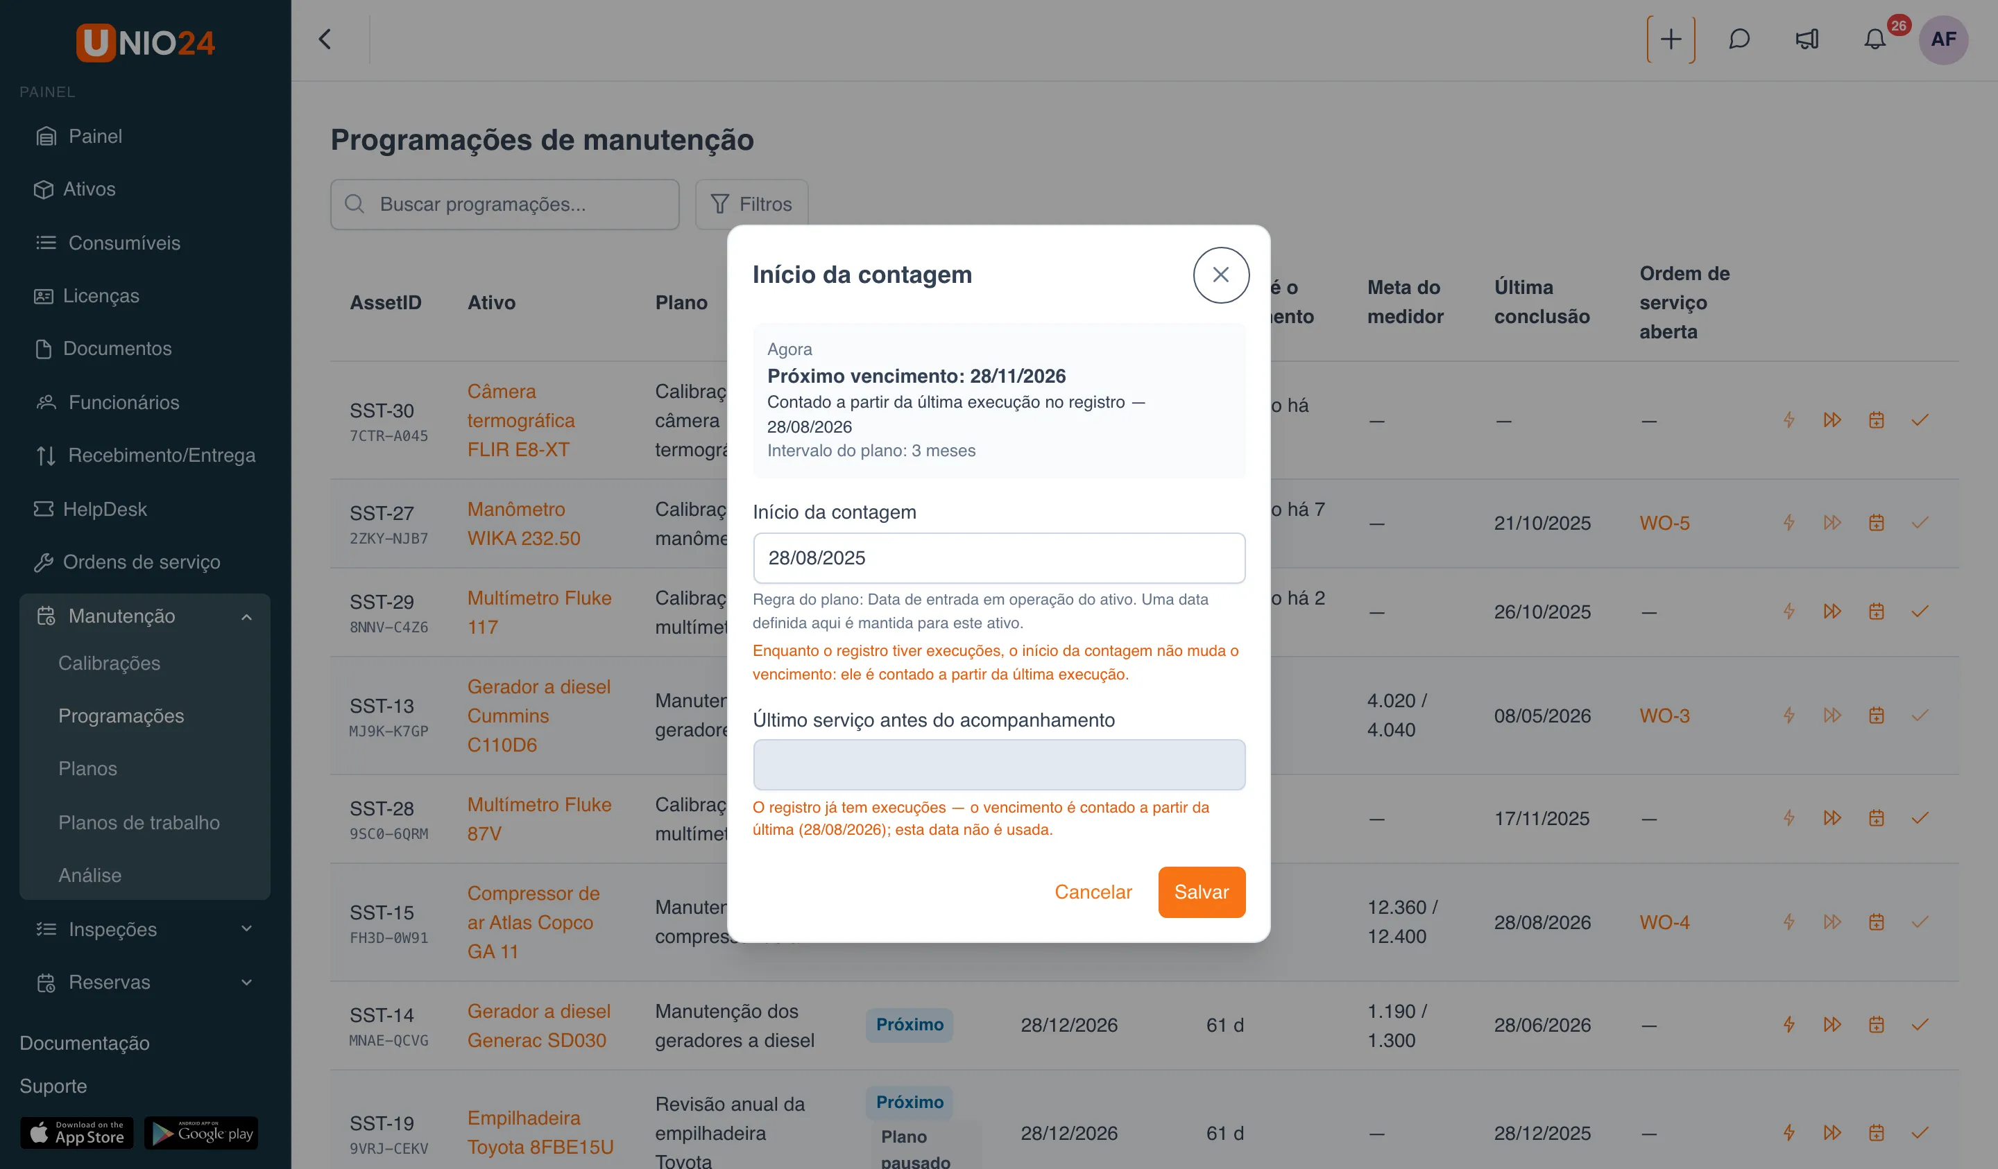This screenshot has height=1169, width=1998.
Task: Select Programações submenu item
Action: pyautogui.click(x=121, y=716)
